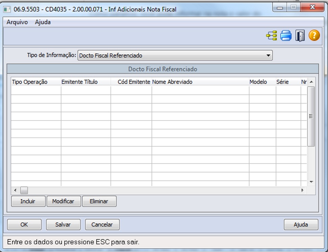
Task: Click the application icon in title bar
Action: [7, 9]
